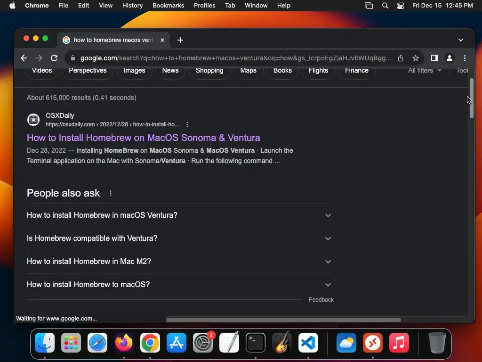Open the Remote Desktop app in Dock
This screenshot has width=482, height=362.
373,343
